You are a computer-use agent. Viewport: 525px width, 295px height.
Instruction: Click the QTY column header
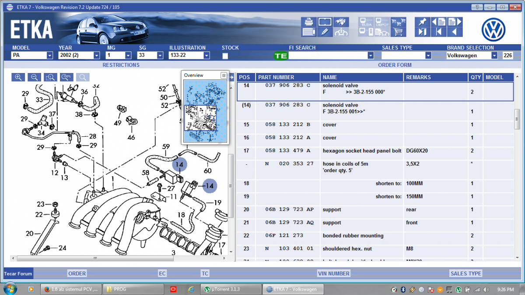click(476, 77)
